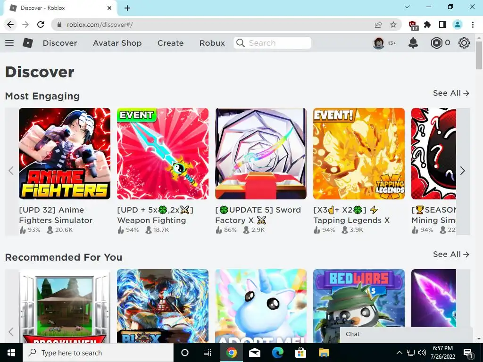The width and height of the screenshot is (483, 362).
Task: Click the user avatar in Roblox header
Action: (x=379, y=43)
